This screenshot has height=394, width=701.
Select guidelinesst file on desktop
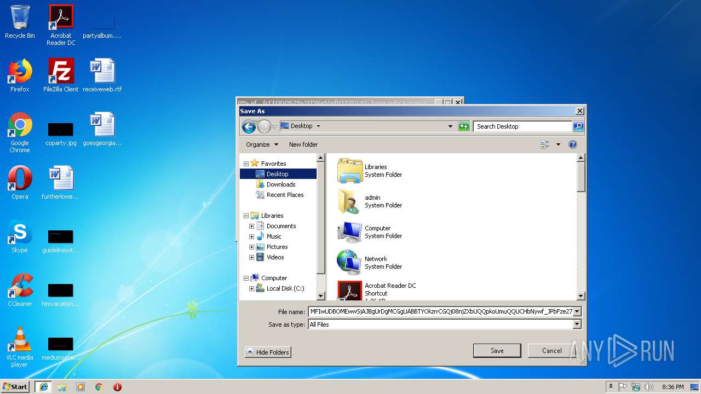(x=61, y=241)
